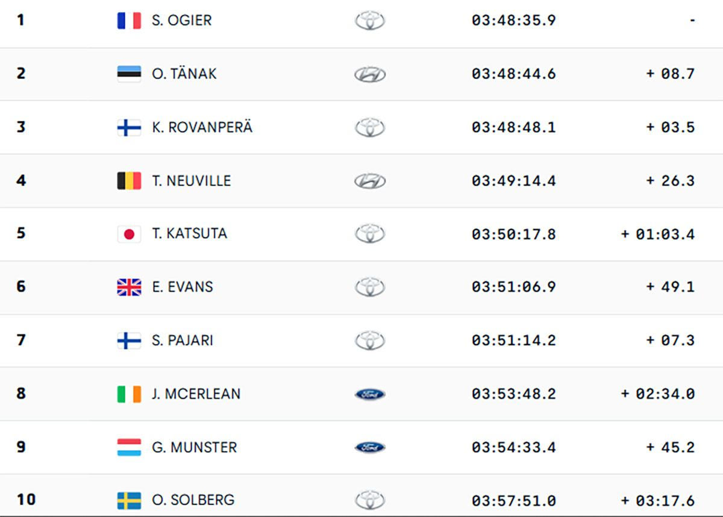Viewport: 723px width, 517px height.
Task: Open driver K. Rovanperä's name
Action: click(202, 128)
